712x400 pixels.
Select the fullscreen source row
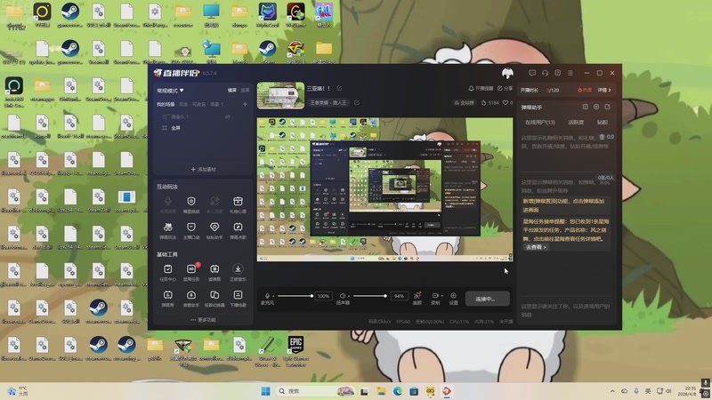click(203, 128)
